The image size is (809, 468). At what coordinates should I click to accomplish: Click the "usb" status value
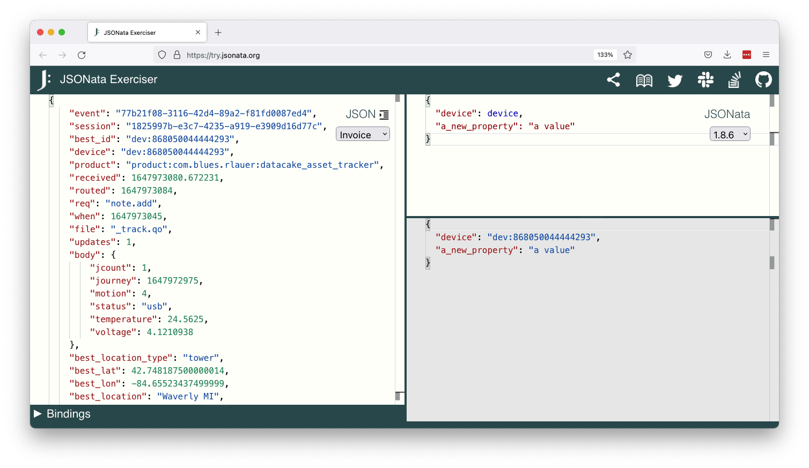tap(155, 306)
